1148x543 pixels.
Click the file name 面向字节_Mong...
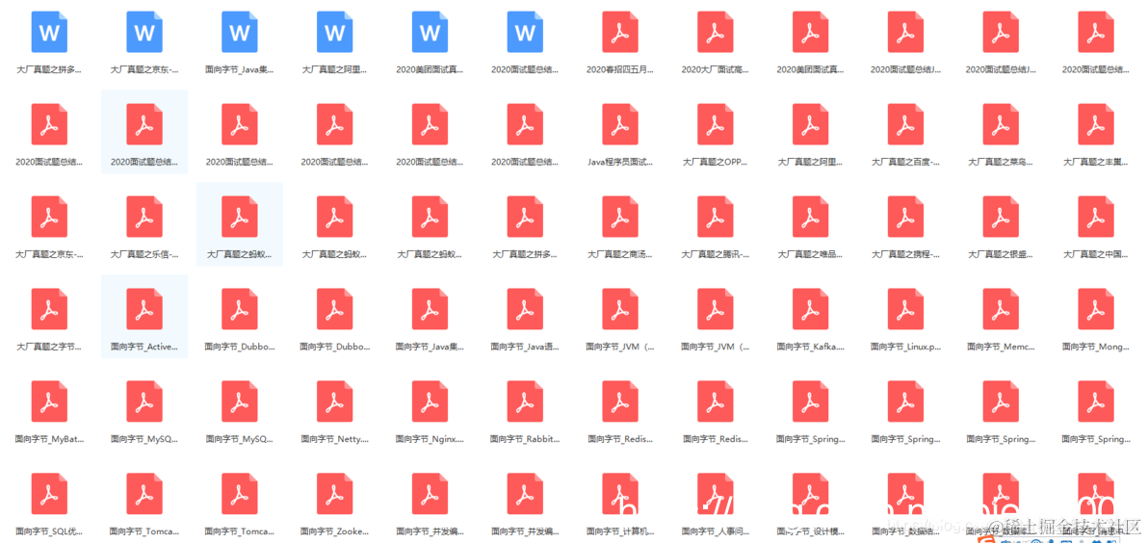pos(1096,347)
